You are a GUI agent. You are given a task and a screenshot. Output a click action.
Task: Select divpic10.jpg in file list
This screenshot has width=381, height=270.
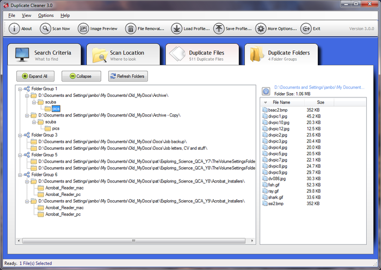tap(279, 122)
